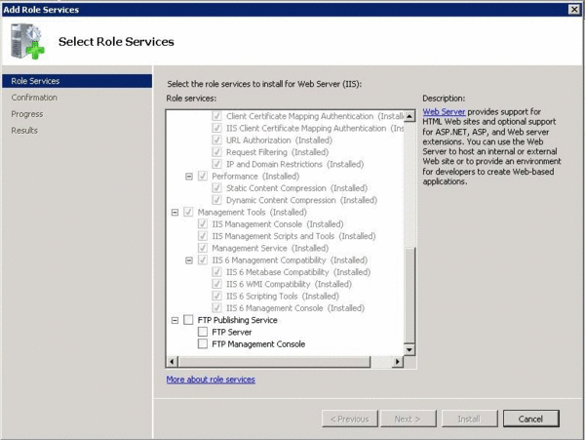Toggle IIS 6 WMI Compatibility checkbox
Viewport: 585px width, 440px height.
tap(216, 284)
